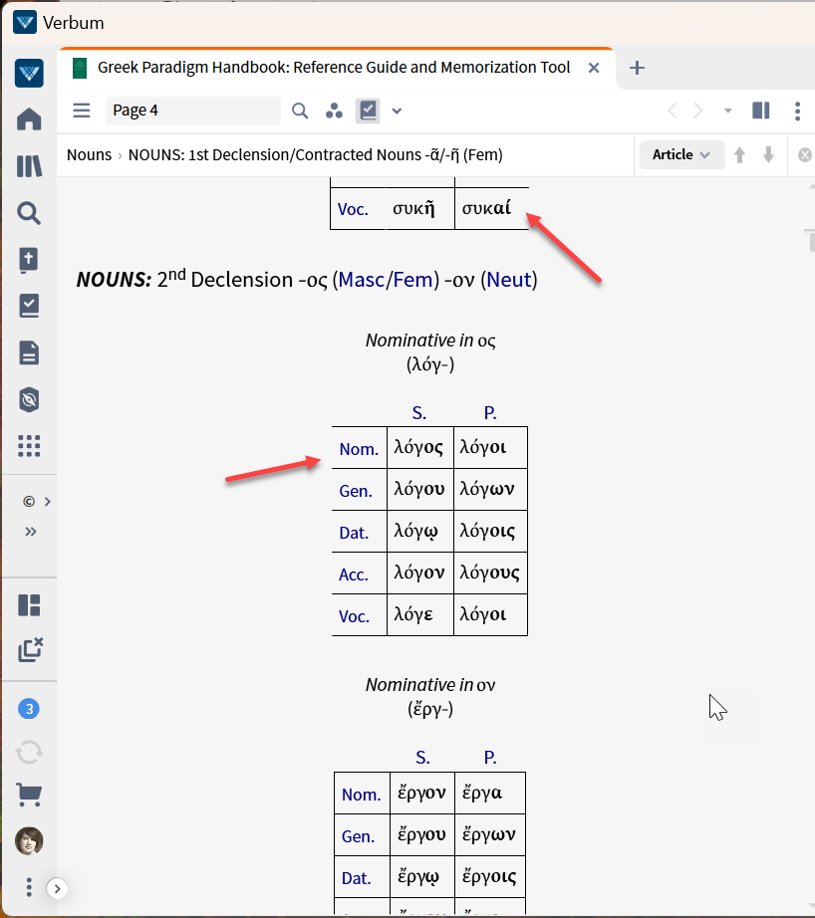Open the visual filters three-dots icon

click(x=334, y=111)
